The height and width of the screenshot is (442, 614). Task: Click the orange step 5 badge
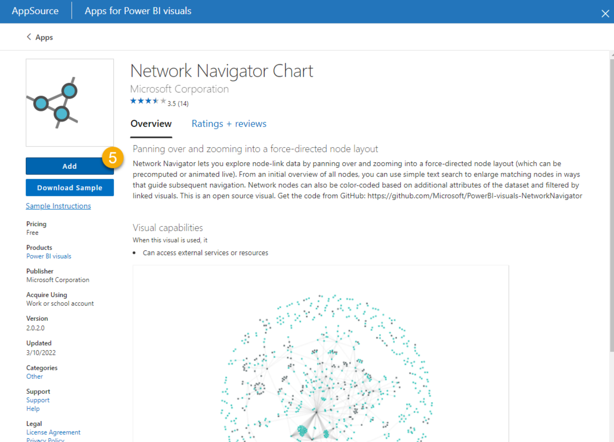pos(113,157)
